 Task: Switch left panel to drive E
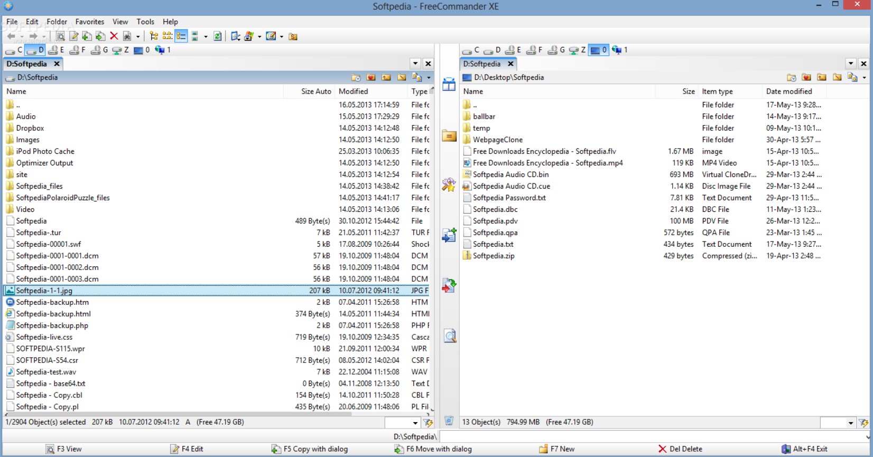tap(56, 50)
